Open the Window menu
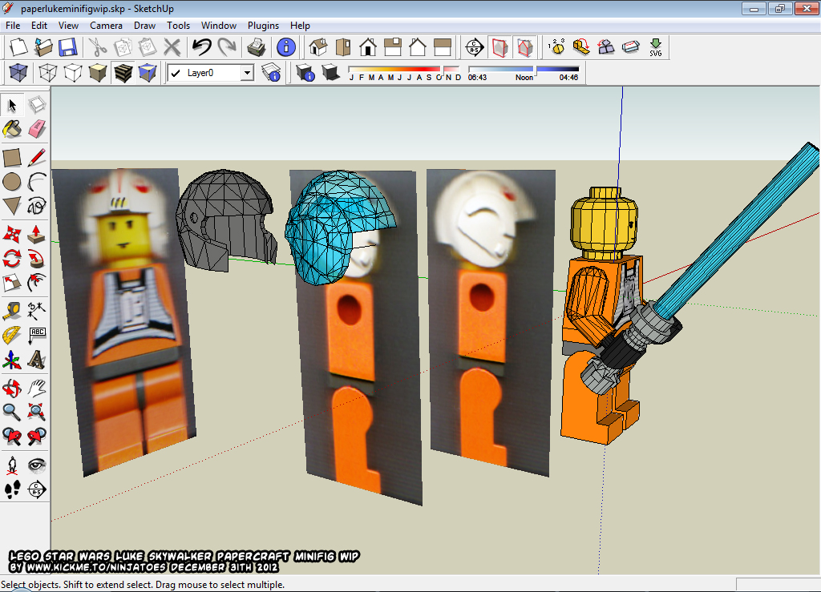Screen dimensions: 821x592 [218, 25]
